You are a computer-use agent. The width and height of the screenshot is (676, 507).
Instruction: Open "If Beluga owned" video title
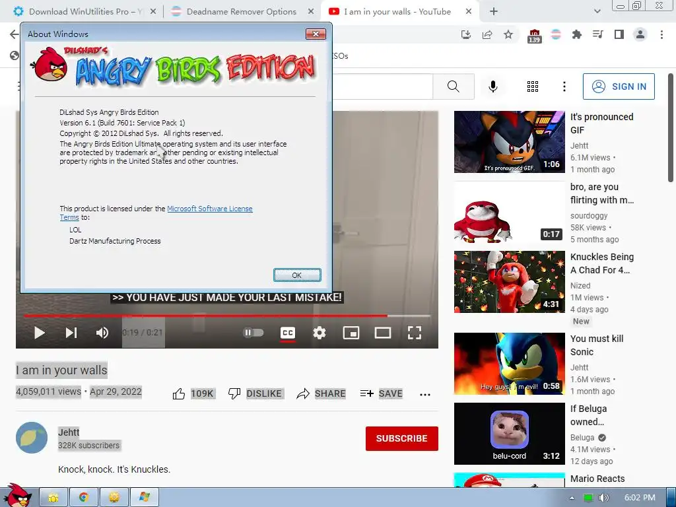588,415
